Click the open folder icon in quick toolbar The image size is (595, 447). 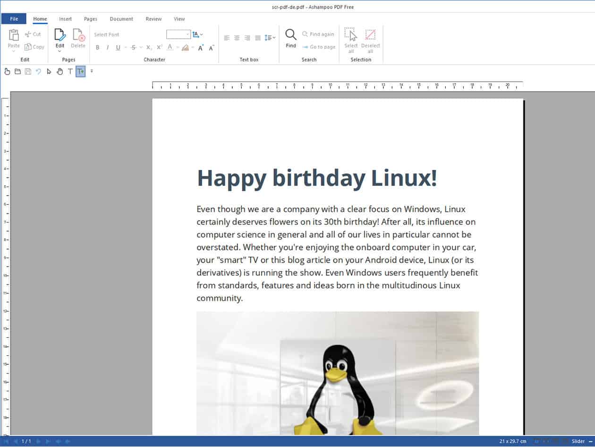(17, 71)
